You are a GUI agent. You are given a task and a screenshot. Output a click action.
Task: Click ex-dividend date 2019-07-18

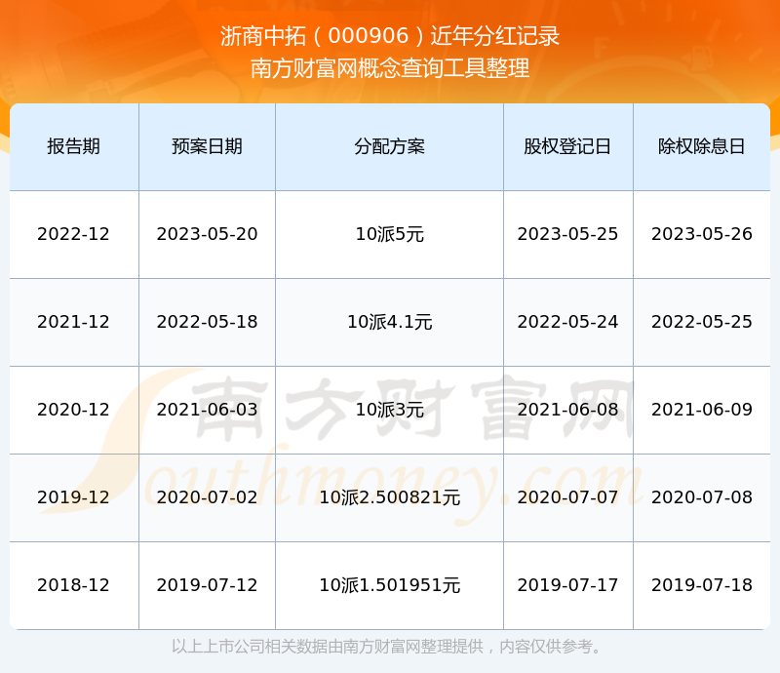point(701,584)
